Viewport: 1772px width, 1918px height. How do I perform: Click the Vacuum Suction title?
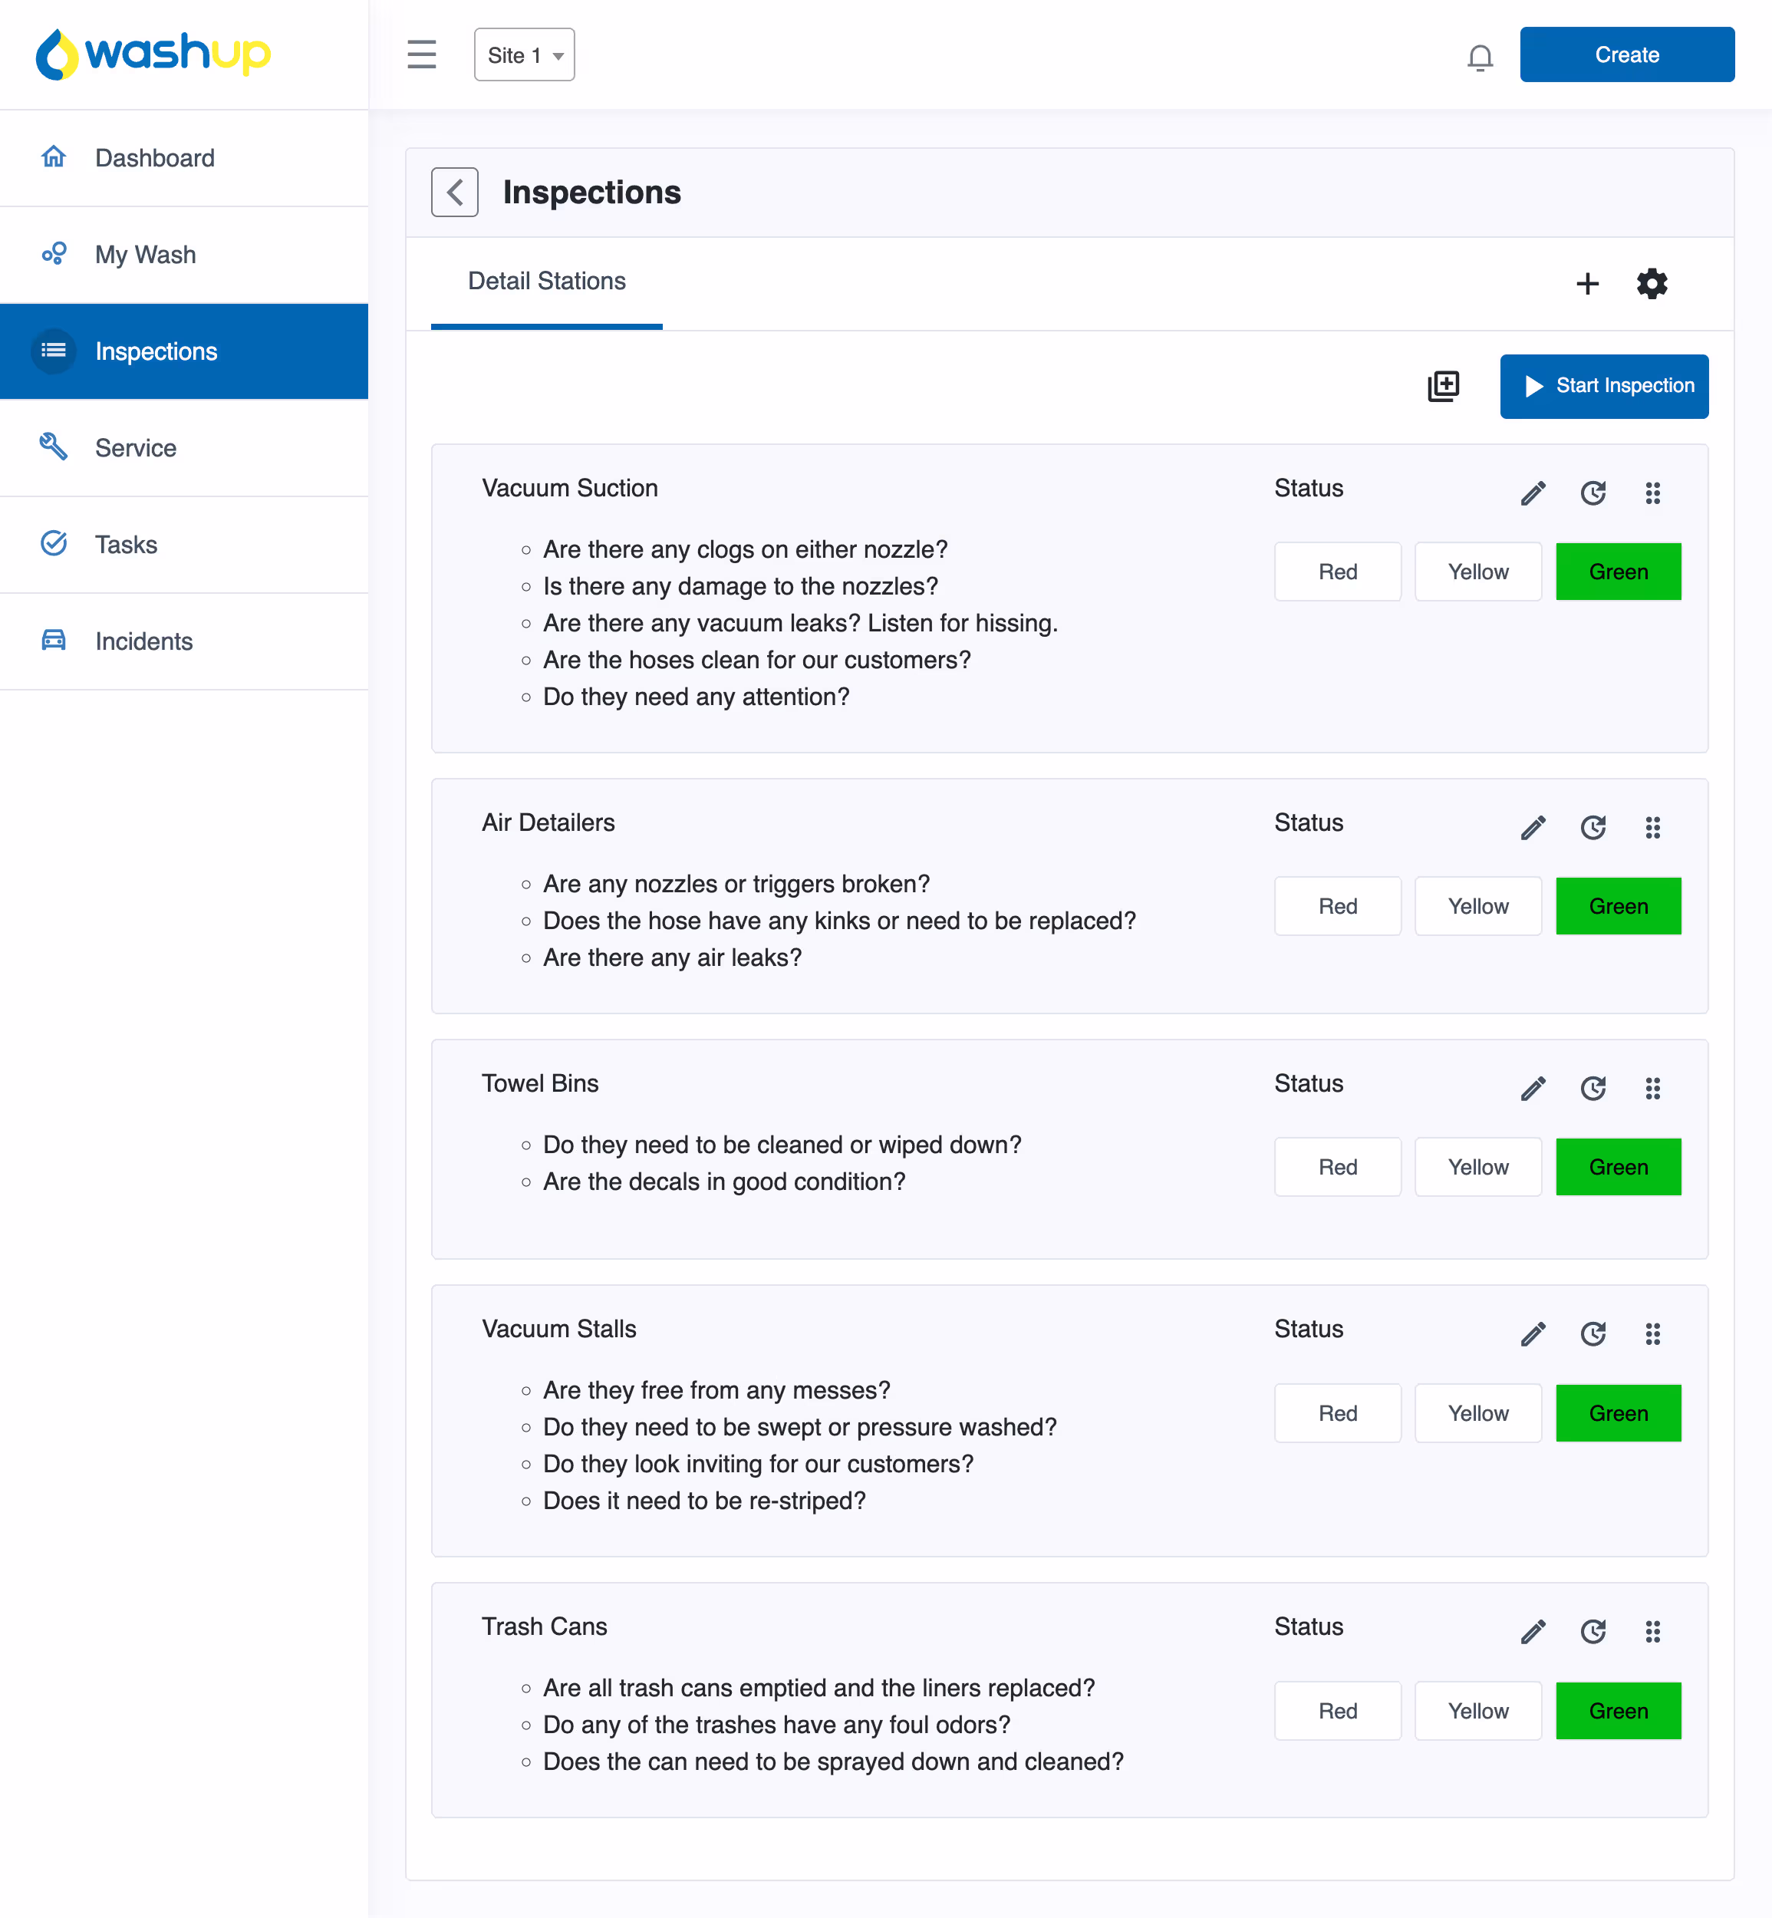[x=569, y=488]
